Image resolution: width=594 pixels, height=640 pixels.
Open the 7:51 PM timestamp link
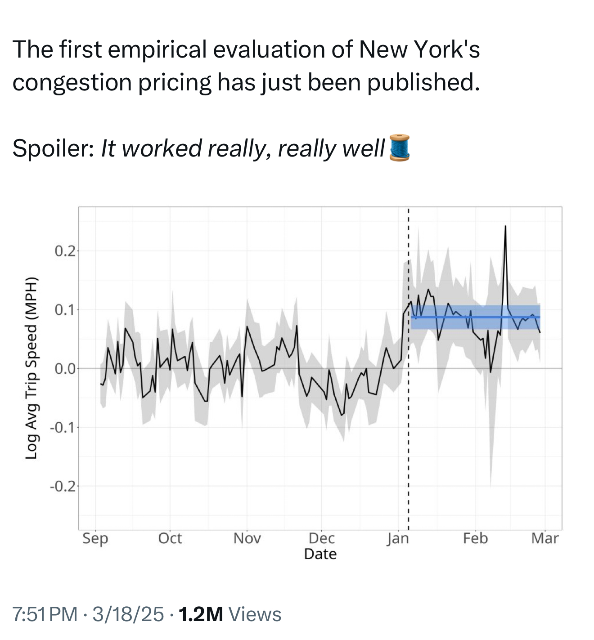(x=45, y=614)
